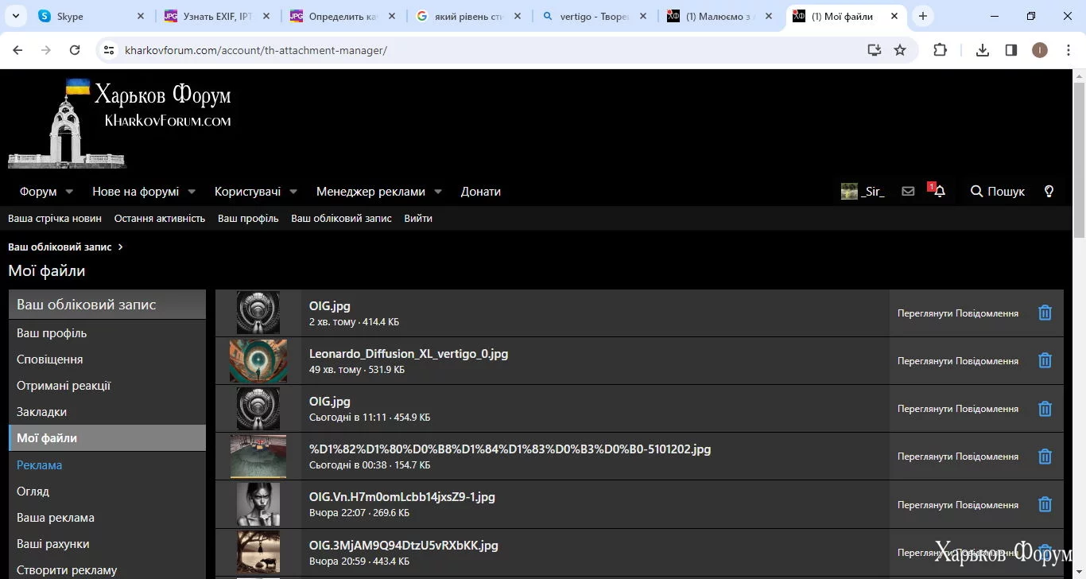Open Нове на форумі navigation item

pos(135,192)
